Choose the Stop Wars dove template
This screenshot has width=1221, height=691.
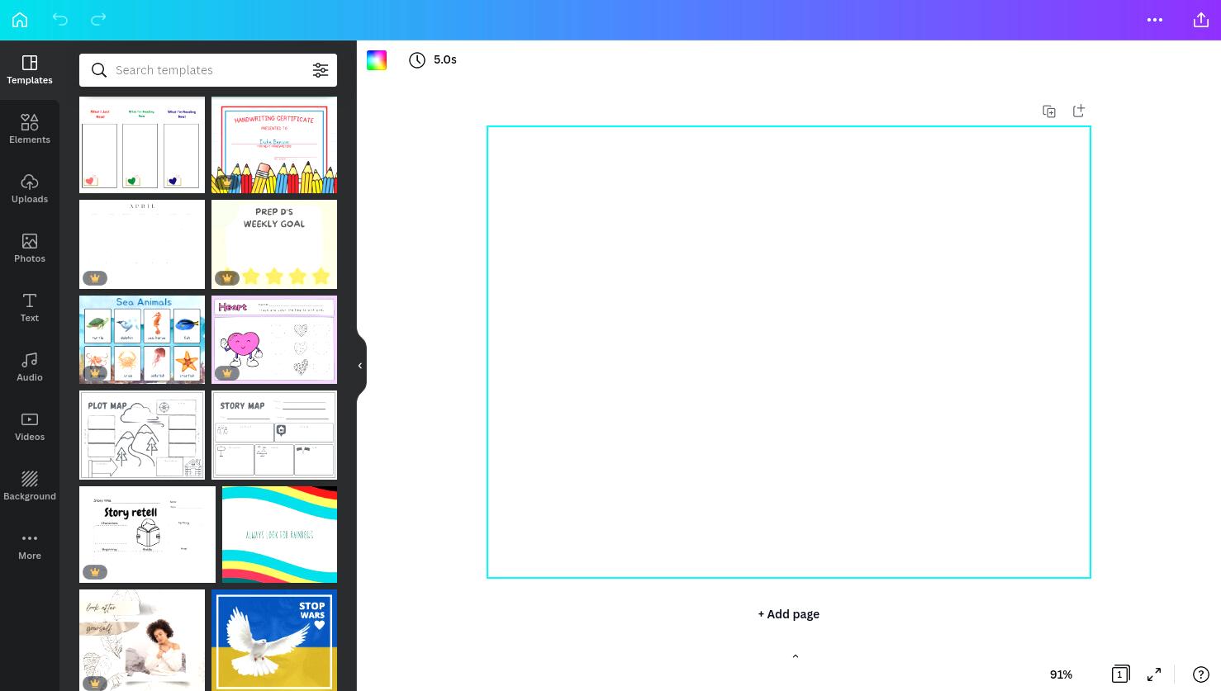coord(274,640)
